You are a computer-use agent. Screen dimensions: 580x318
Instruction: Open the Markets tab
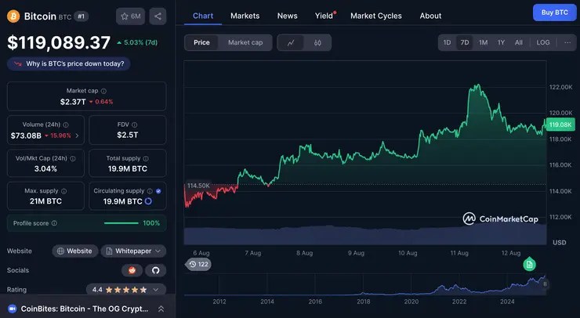(245, 16)
